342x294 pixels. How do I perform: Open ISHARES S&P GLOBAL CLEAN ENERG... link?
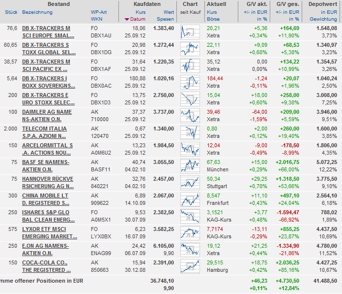[x=49, y=216]
